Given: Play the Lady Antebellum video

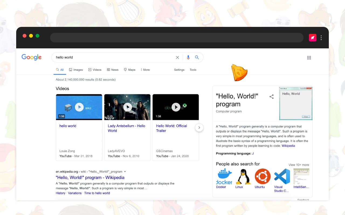Looking at the screenshot, I should pos(127,107).
